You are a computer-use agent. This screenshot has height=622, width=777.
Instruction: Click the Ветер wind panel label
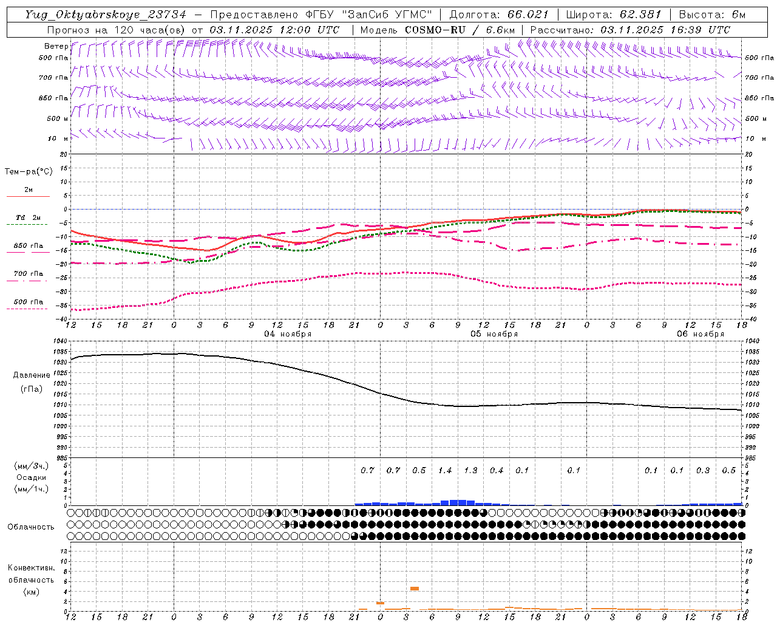click(x=56, y=46)
